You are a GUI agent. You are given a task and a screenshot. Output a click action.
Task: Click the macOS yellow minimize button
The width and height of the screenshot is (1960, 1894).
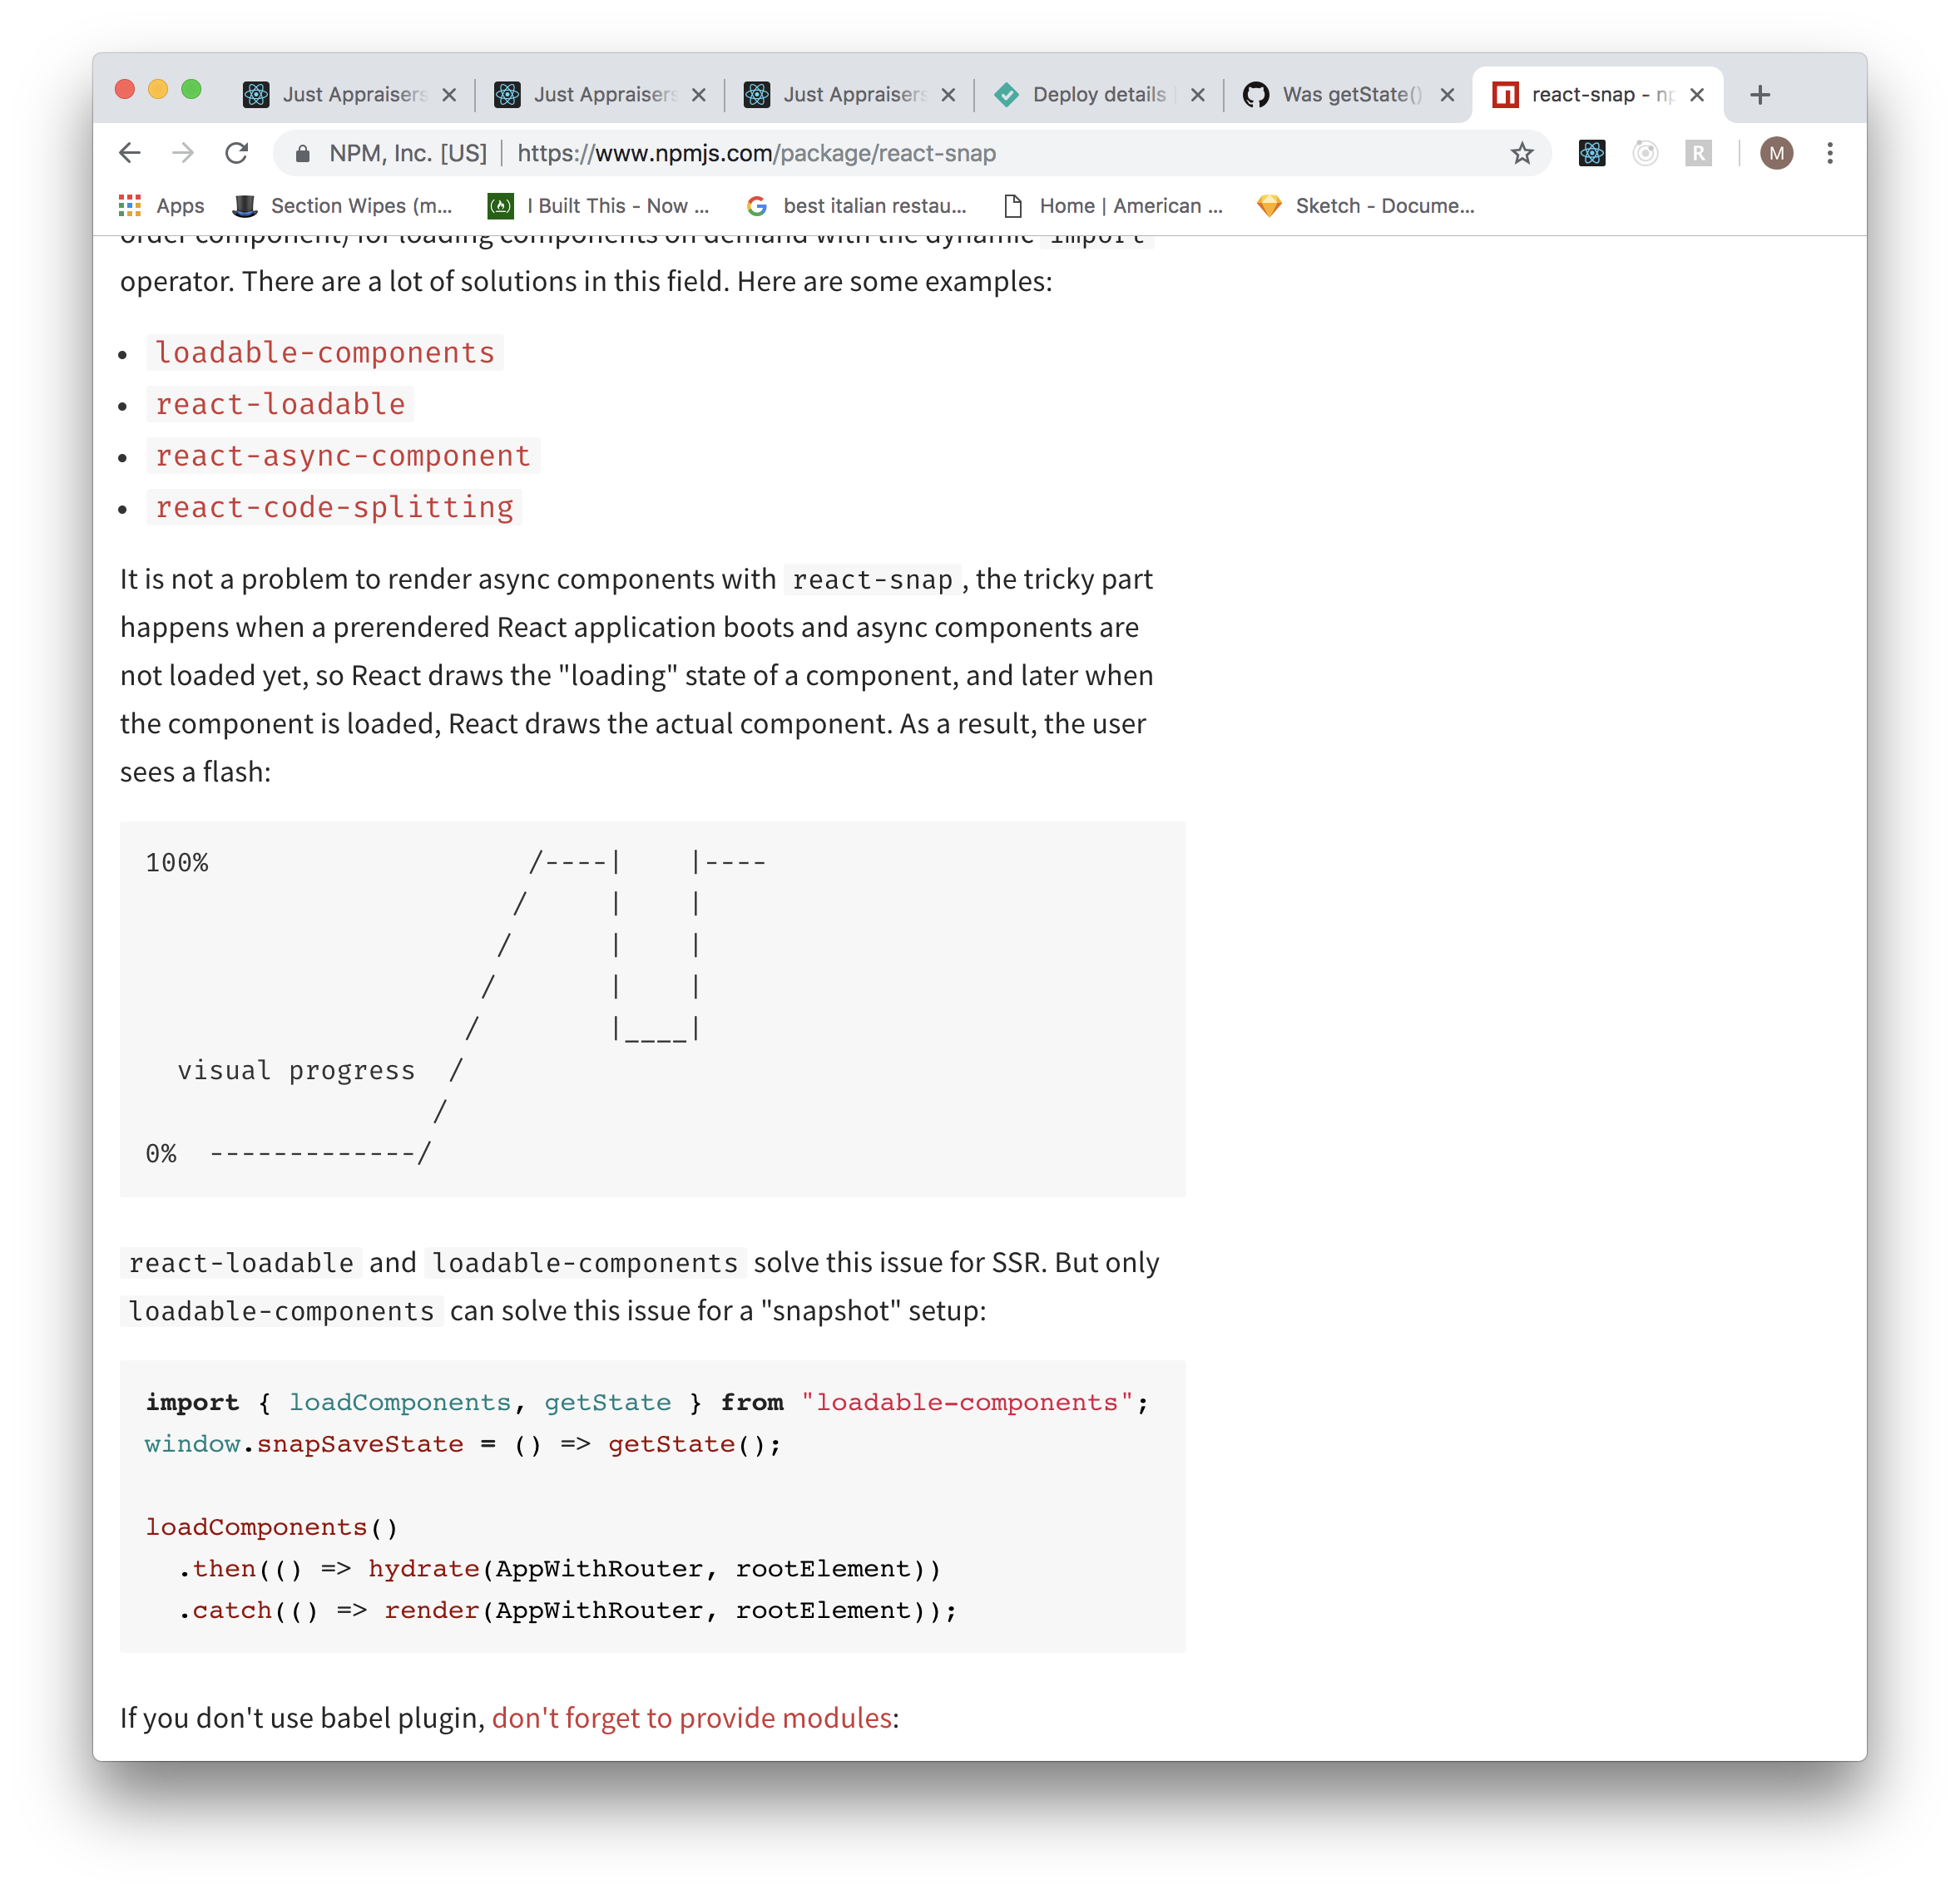[x=158, y=89]
